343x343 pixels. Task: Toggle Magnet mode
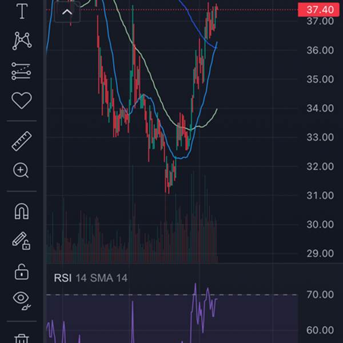pyautogui.click(x=22, y=211)
